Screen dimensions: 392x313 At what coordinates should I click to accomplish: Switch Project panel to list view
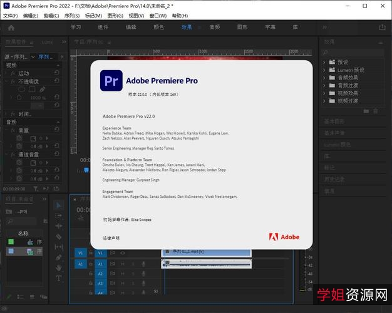20,297
